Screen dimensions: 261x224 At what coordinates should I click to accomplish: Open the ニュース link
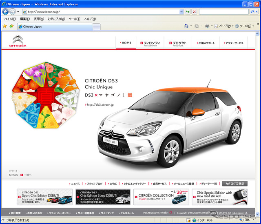[x=74, y=184]
